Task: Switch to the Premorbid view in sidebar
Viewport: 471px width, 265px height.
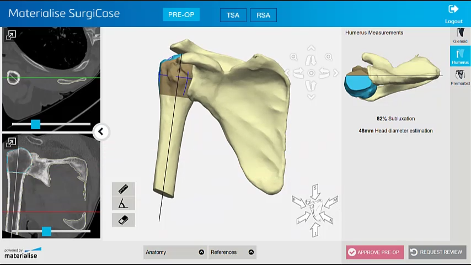Action: point(460,78)
